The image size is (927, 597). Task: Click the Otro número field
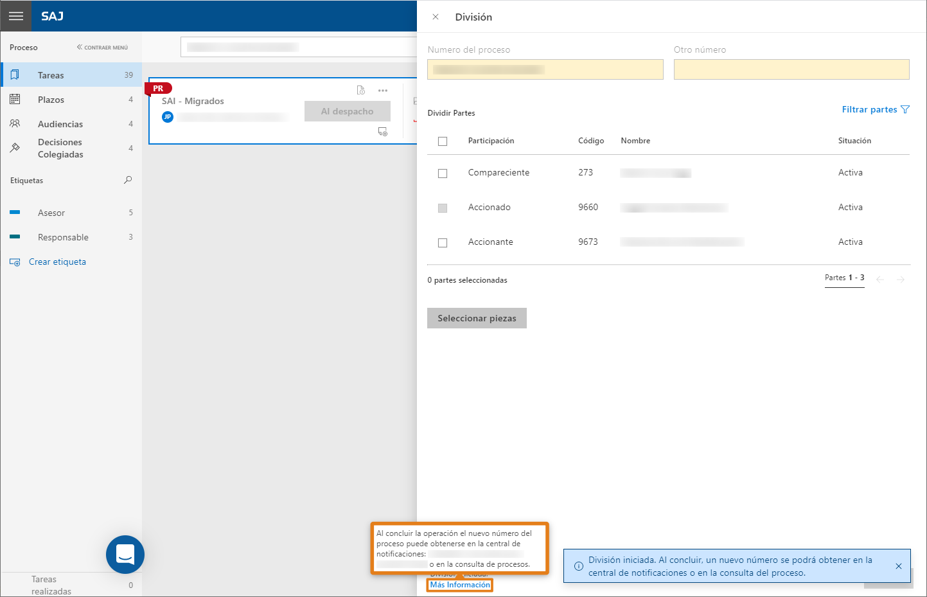click(791, 69)
